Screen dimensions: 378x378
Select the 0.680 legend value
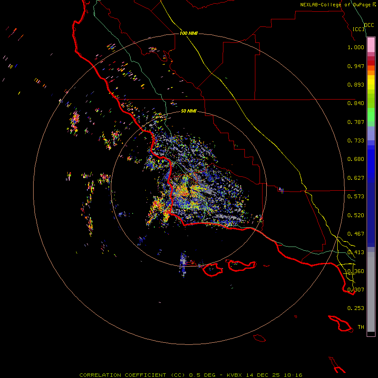coord(356,159)
